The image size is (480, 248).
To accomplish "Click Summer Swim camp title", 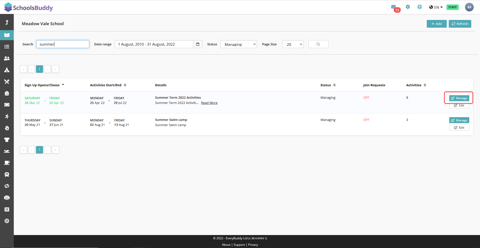I will tap(171, 120).
